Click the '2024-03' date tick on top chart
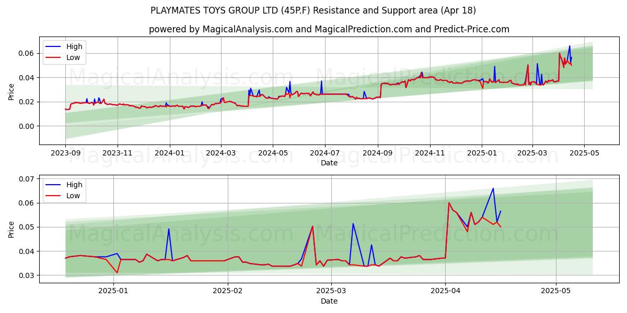Viewport: 627px width, 313px height. (x=221, y=153)
